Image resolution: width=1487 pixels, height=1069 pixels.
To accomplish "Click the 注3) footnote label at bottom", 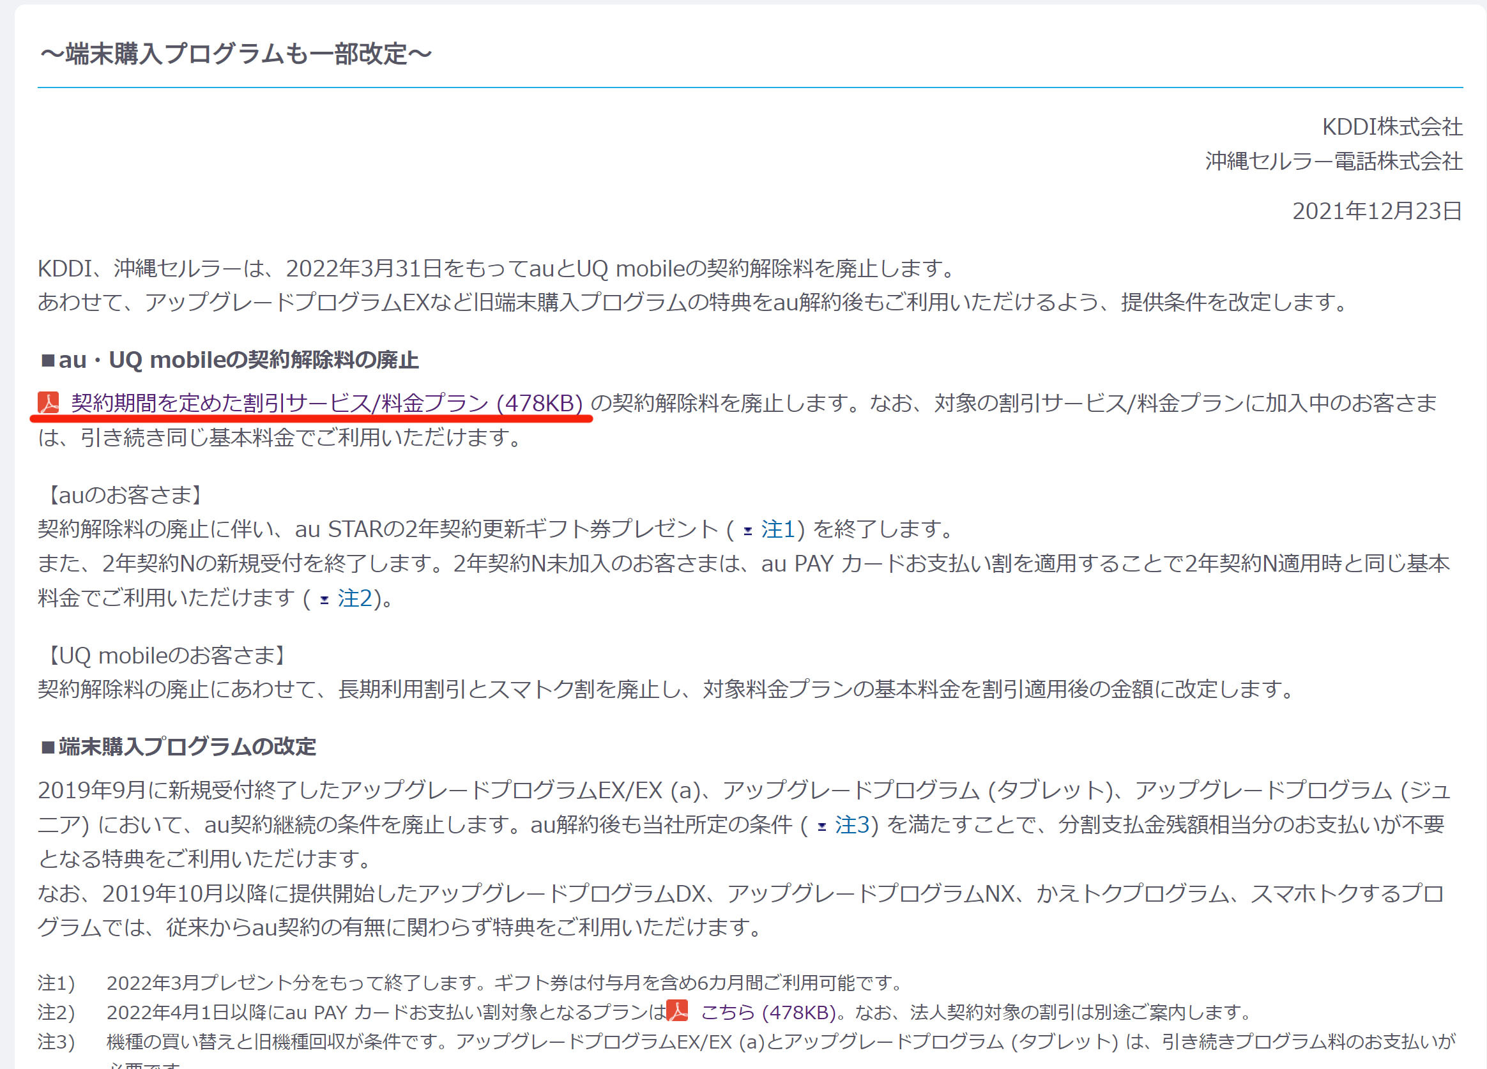I will [56, 1042].
